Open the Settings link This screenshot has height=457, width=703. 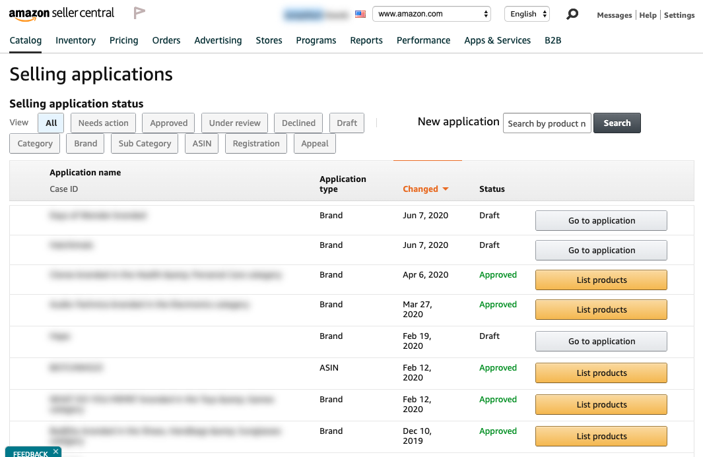[679, 15]
